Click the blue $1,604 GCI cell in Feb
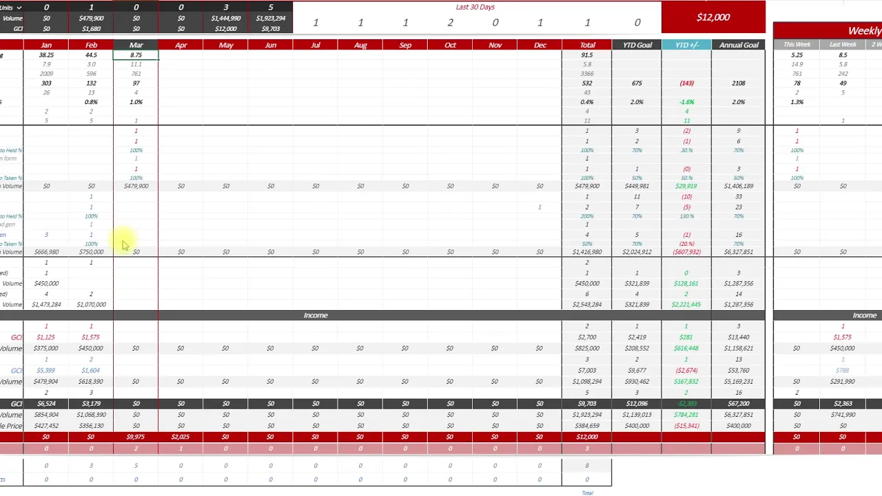 point(91,371)
